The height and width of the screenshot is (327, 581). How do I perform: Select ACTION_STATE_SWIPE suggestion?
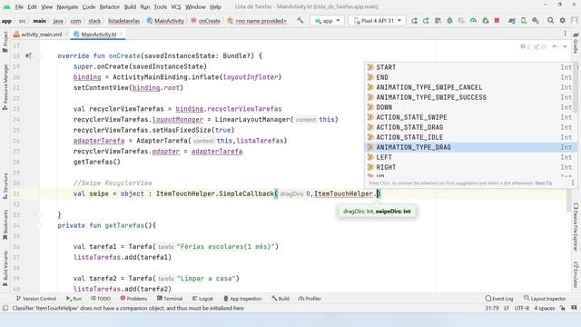[x=469, y=117]
